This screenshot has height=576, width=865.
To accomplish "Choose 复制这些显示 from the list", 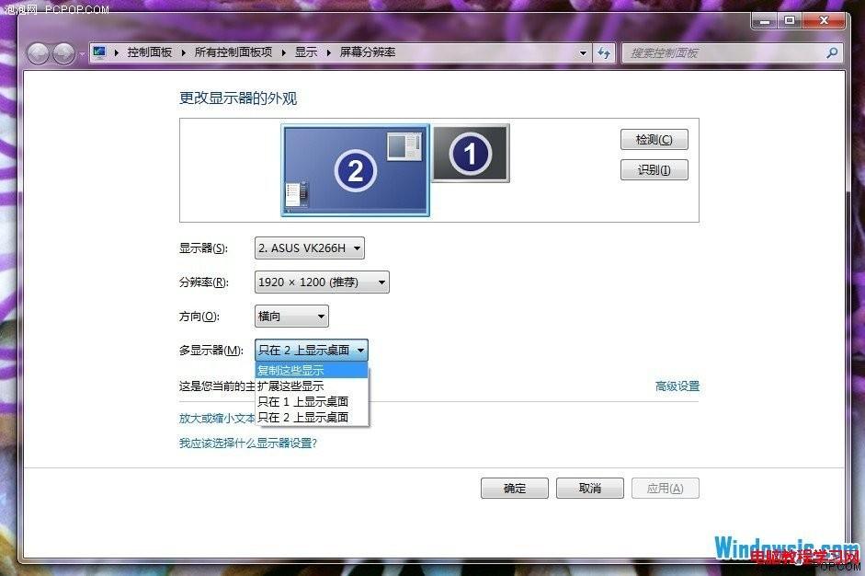I will tap(312, 370).
